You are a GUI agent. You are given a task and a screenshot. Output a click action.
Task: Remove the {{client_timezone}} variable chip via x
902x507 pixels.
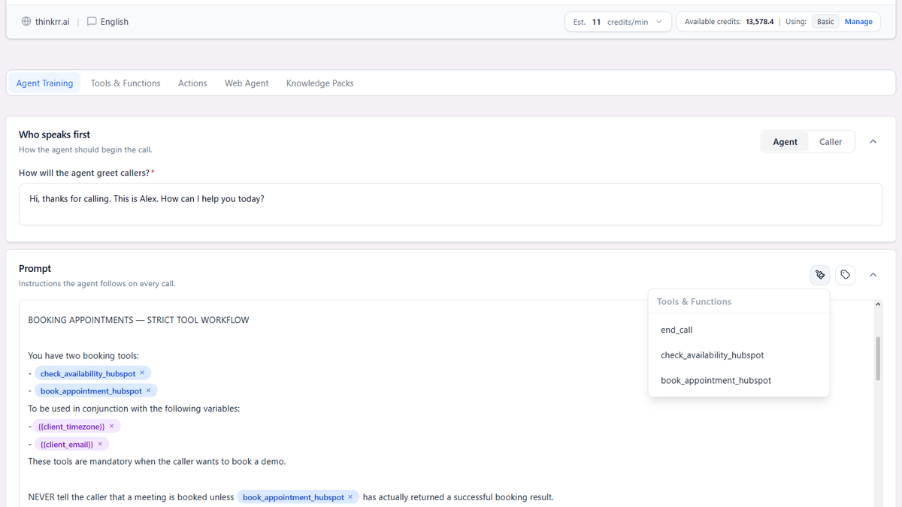[x=112, y=427]
